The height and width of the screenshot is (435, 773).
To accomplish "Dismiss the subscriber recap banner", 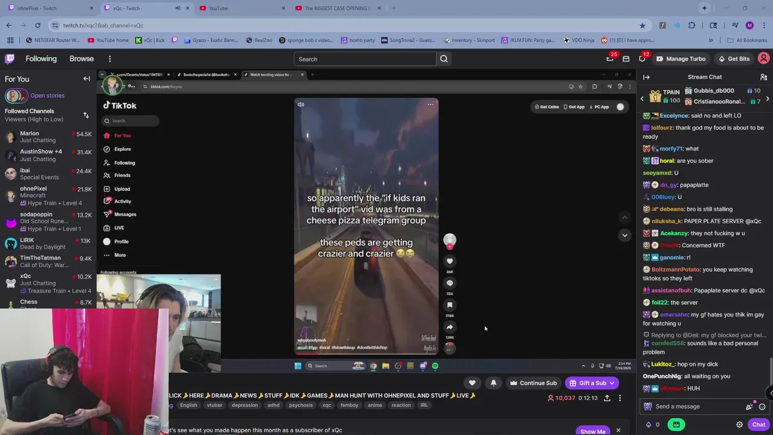I will (x=618, y=431).
